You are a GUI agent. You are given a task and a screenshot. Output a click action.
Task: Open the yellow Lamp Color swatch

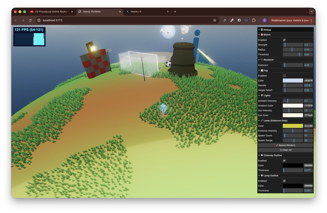click(293, 126)
